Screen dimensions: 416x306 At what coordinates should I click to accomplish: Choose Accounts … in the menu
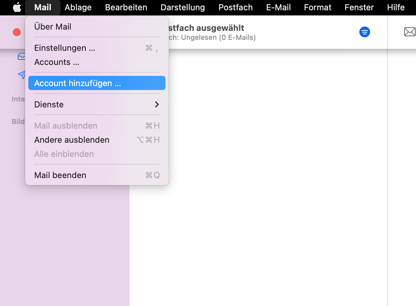(x=97, y=62)
